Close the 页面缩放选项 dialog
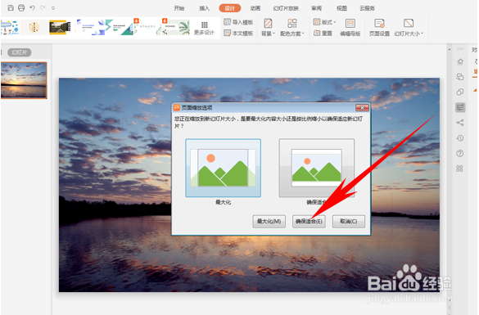 pyautogui.click(x=362, y=108)
